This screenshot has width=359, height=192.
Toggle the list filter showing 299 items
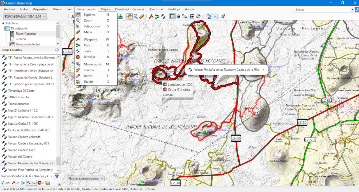(x=6, y=183)
